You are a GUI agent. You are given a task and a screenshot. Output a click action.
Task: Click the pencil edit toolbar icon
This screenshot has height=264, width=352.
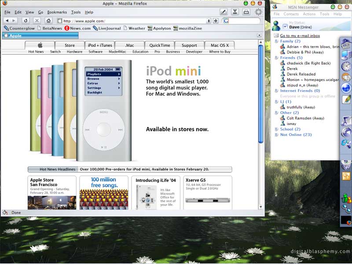224,12
